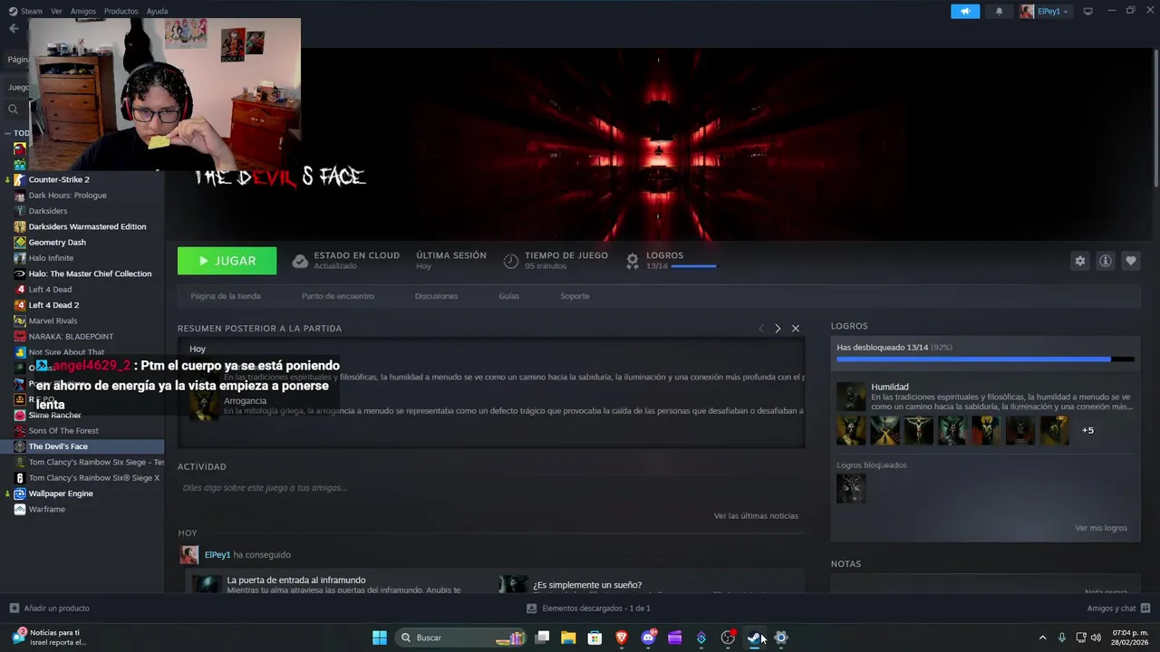Open the Ver mis logros link
The image size is (1160, 652).
(x=1101, y=528)
